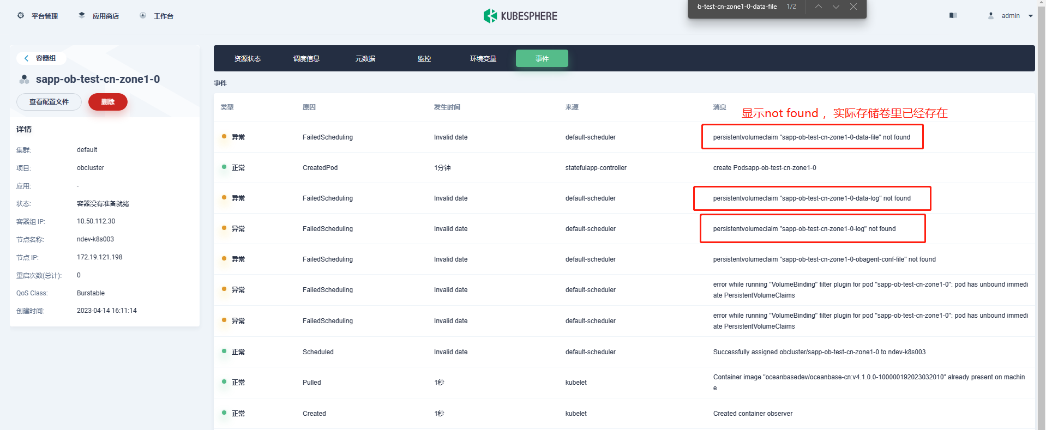The height and width of the screenshot is (430, 1046).
Task: Click the data-file not found message
Action: (811, 137)
